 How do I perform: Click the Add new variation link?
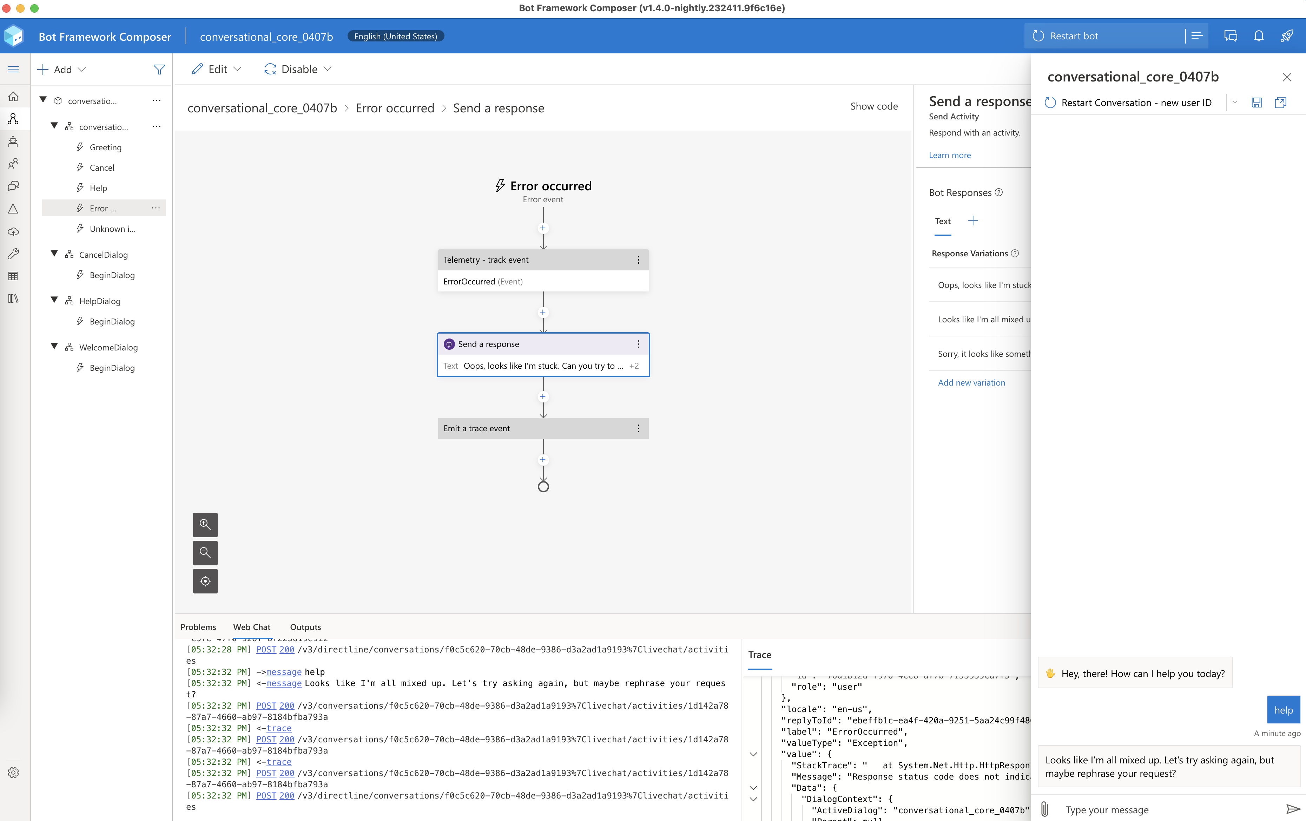coord(971,382)
